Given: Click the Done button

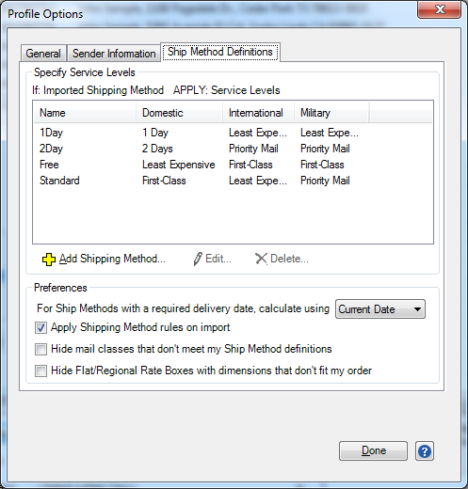Looking at the screenshot, I should 373,450.
